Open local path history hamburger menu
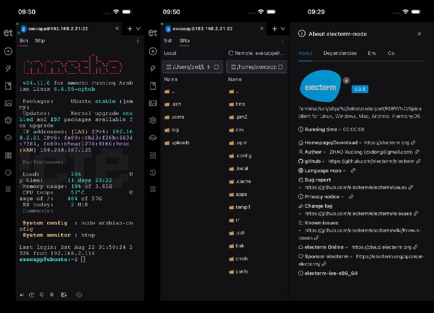 click(168, 67)
